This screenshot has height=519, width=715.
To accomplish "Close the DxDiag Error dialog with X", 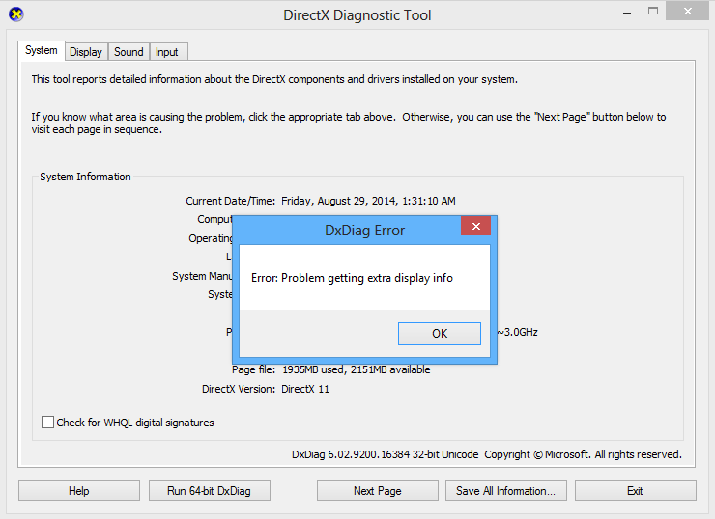I will pyautogui.click(x=475, y=229).
